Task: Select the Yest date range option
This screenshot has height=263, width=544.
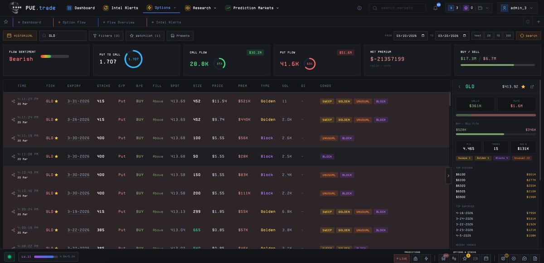Action: tap(478, 36)
